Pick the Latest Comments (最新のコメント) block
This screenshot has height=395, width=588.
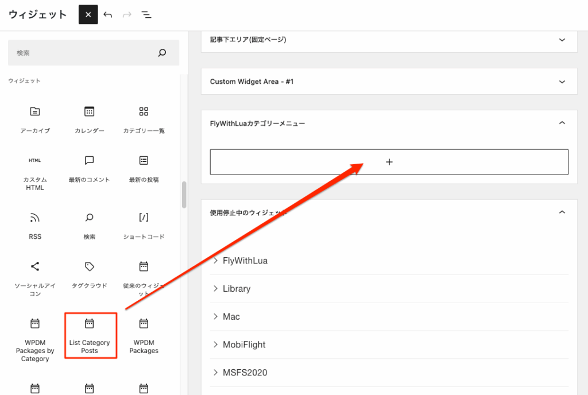89,168
